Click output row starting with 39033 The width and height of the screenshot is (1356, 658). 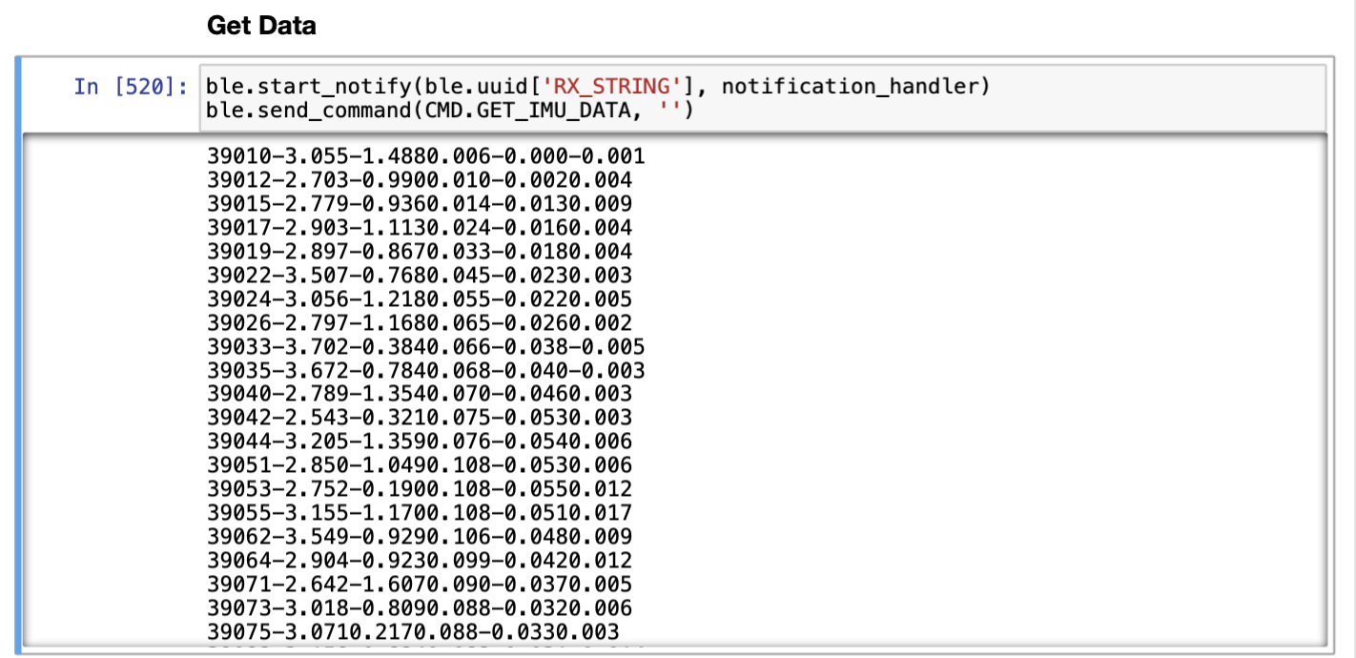click(425, 346)
